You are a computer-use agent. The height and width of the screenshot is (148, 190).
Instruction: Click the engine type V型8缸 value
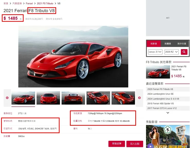pos(37,129)
